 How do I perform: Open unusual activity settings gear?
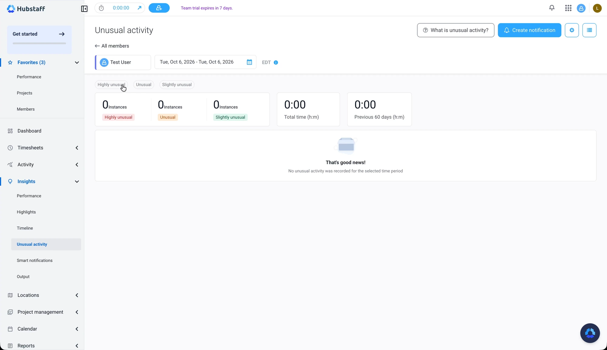tap(572, 30)
